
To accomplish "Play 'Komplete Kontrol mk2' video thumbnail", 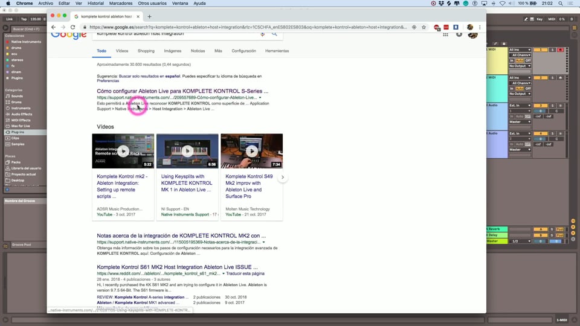I will [123, 151].
